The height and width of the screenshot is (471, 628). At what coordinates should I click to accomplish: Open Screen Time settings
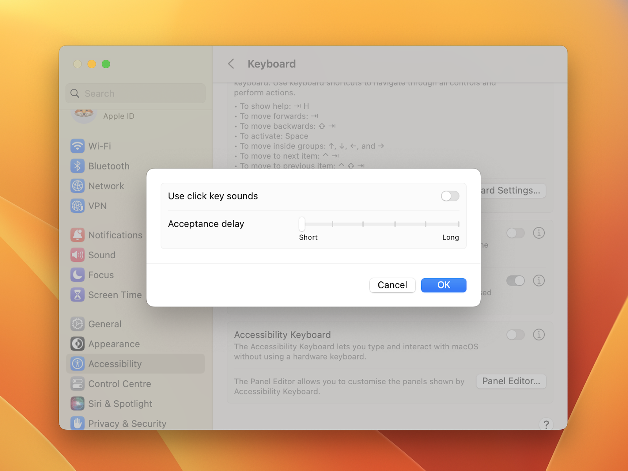tap(115, 294)
